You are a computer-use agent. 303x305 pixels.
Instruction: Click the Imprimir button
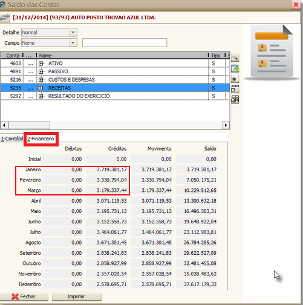click(77, 297)
